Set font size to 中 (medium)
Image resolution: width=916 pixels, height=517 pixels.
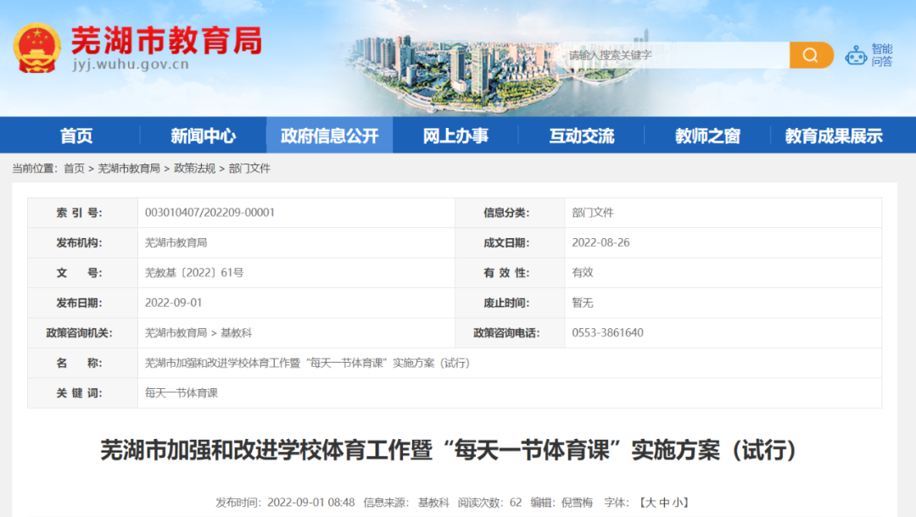pyautogui.click(x=664, y=503)
